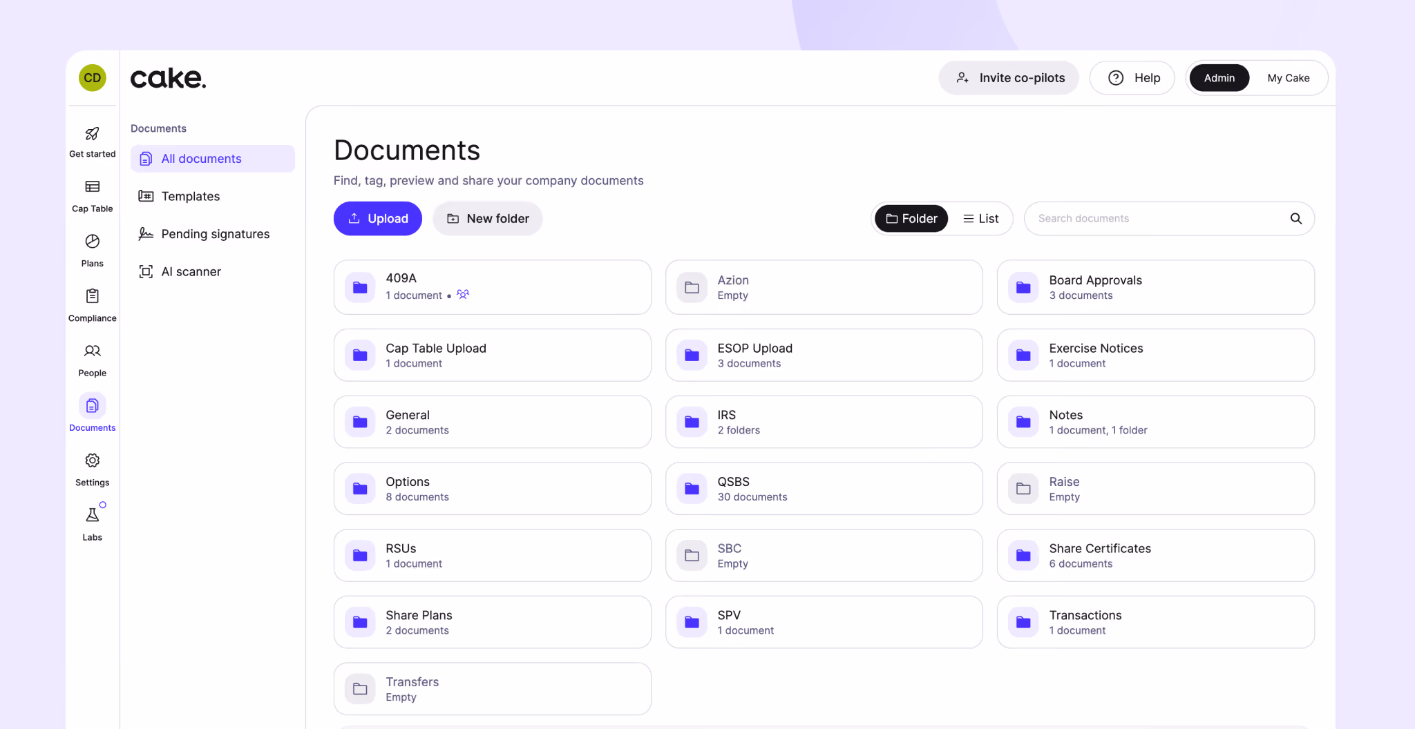Click the SBC empty folder icon

point(692,556)
